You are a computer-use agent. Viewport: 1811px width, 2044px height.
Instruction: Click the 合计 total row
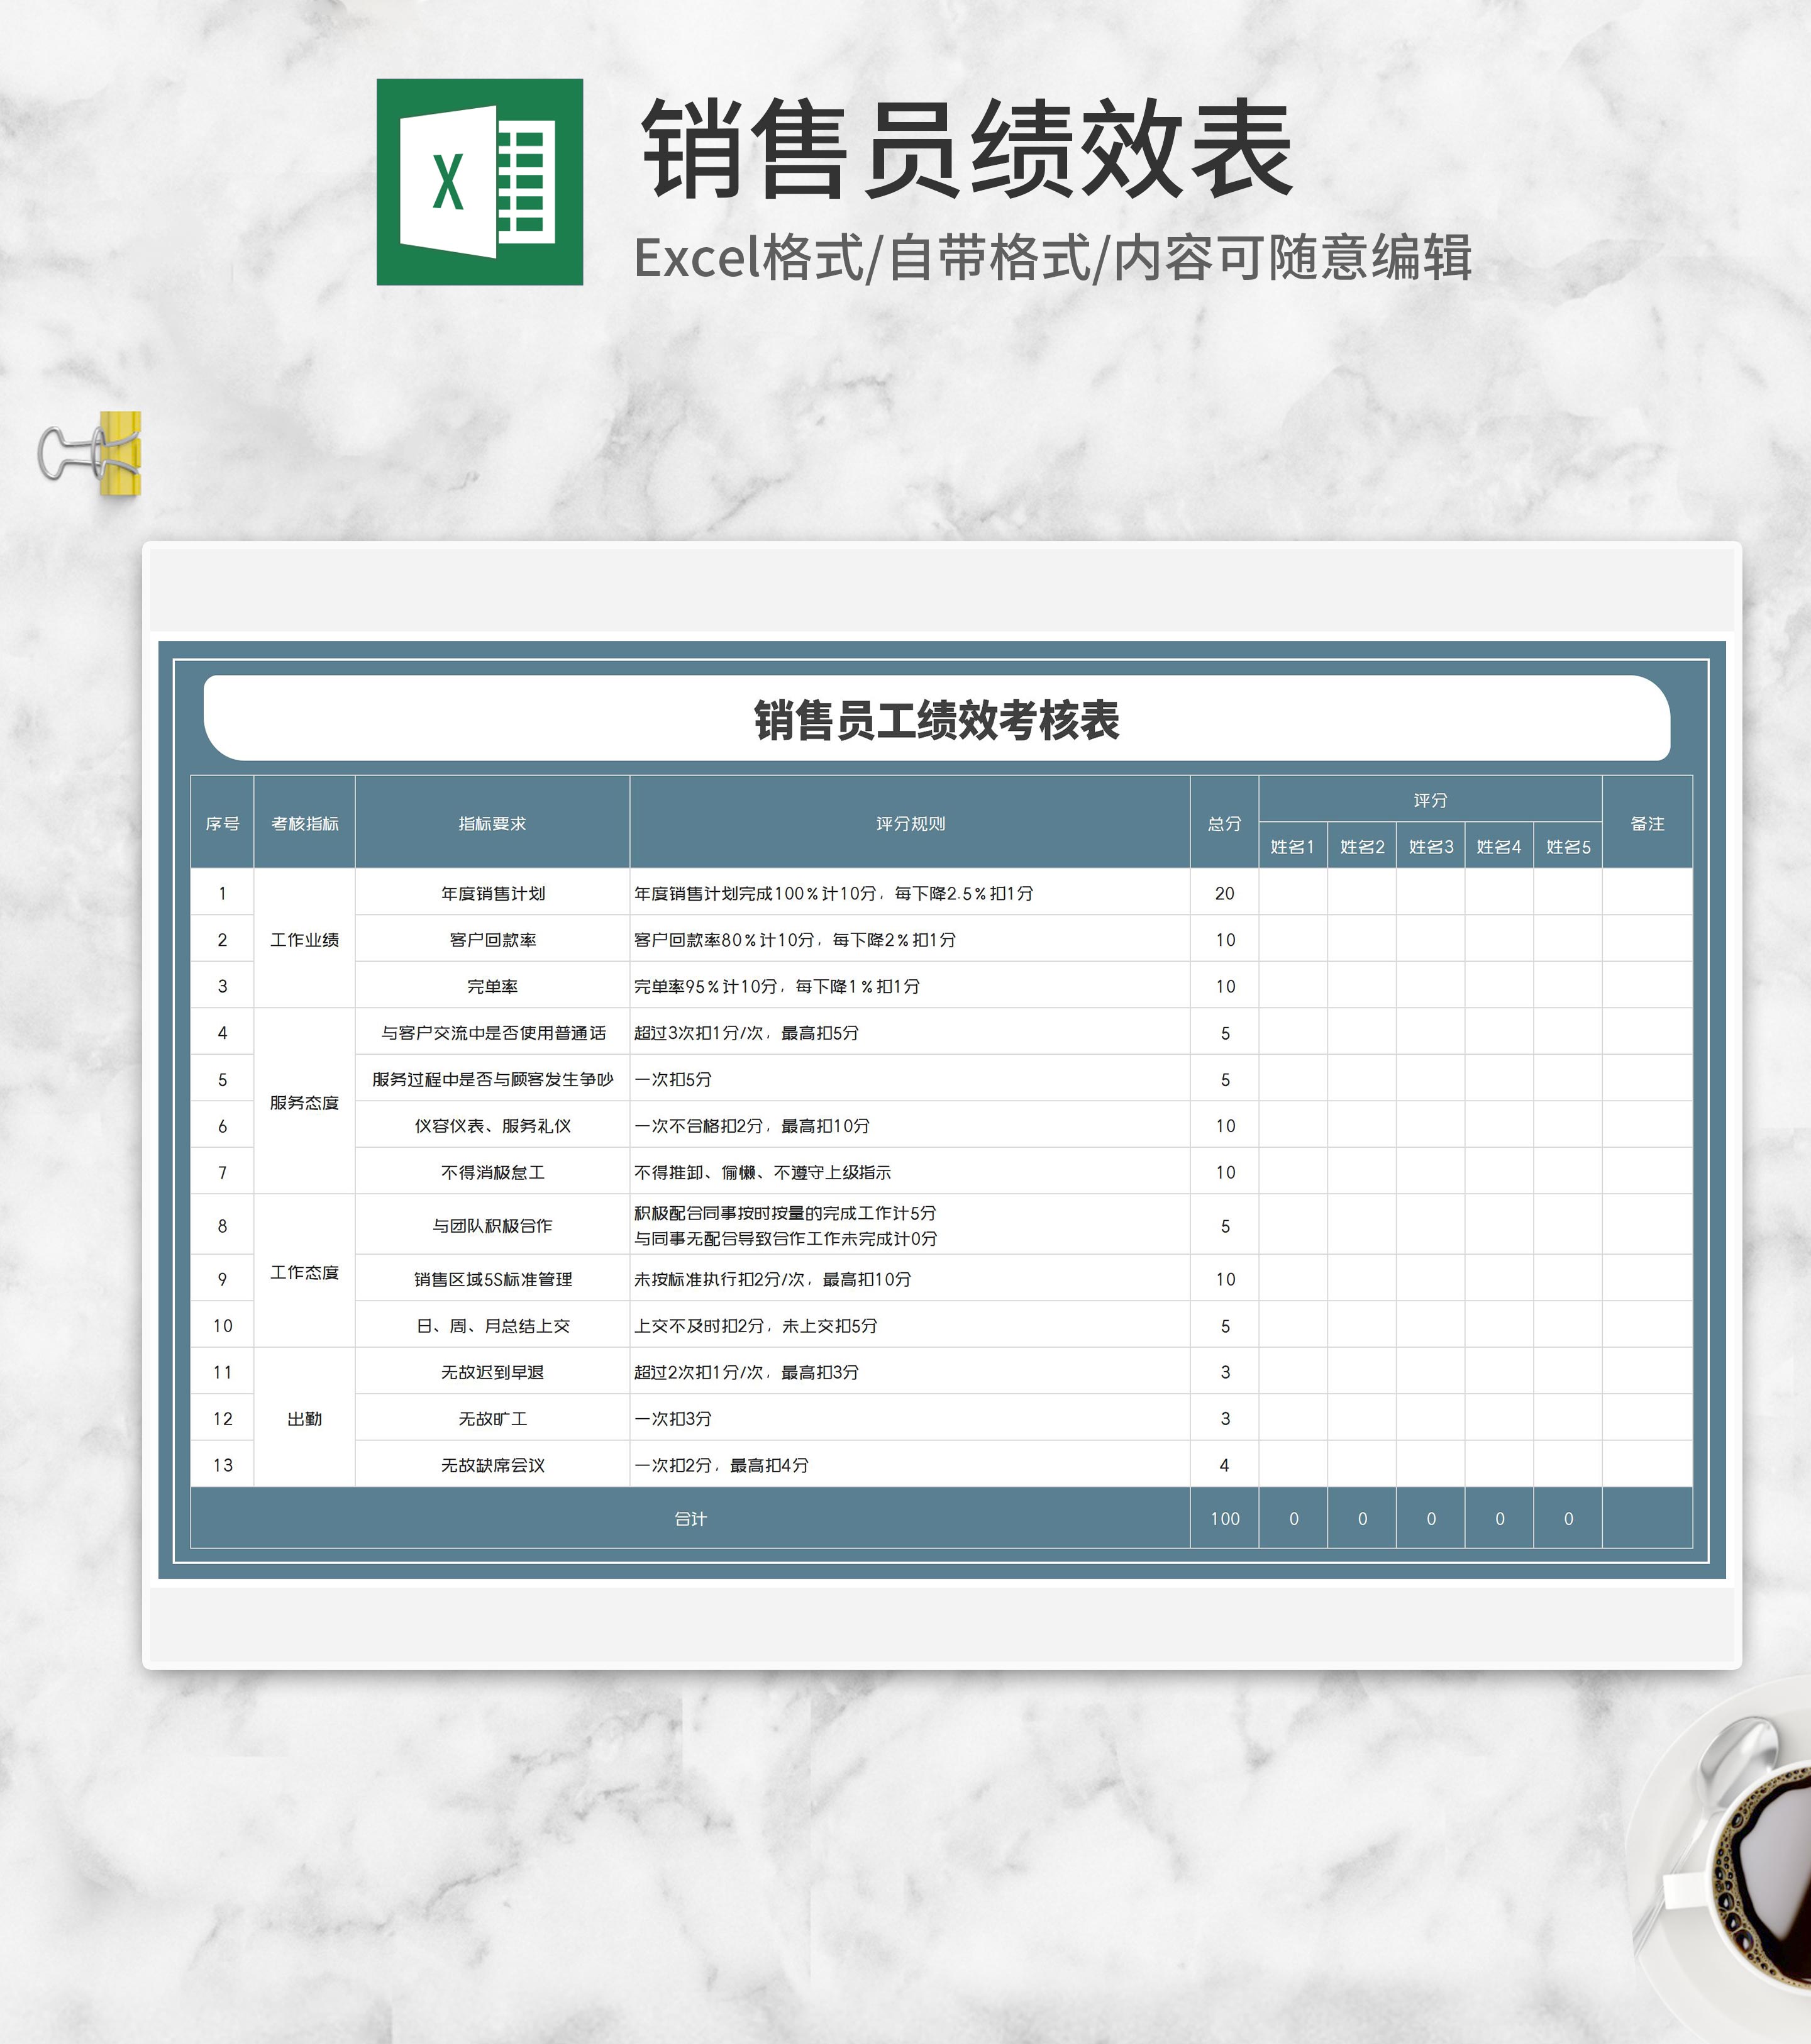pos(690,1518)
